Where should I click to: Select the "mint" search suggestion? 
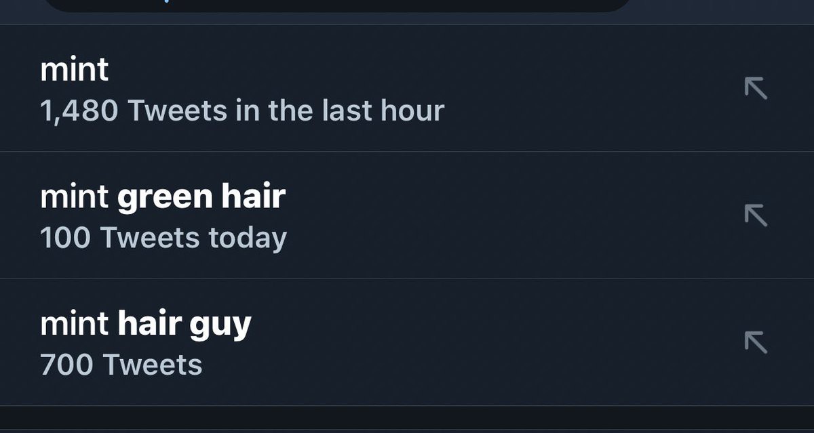click(x=407, y=89)
